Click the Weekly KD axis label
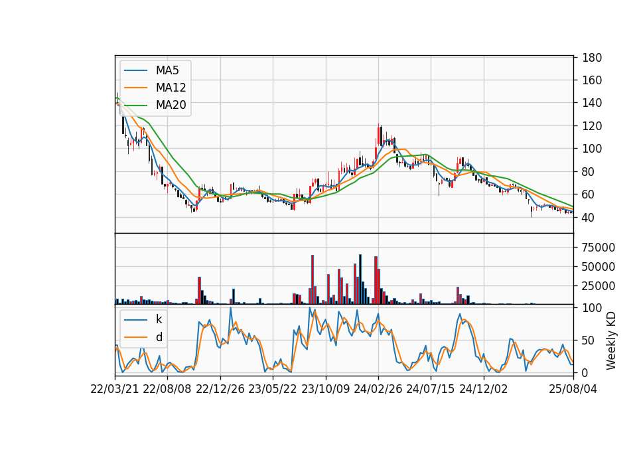Screen dimensions: 637x458 pyautogui.click(x=611, y=341)
